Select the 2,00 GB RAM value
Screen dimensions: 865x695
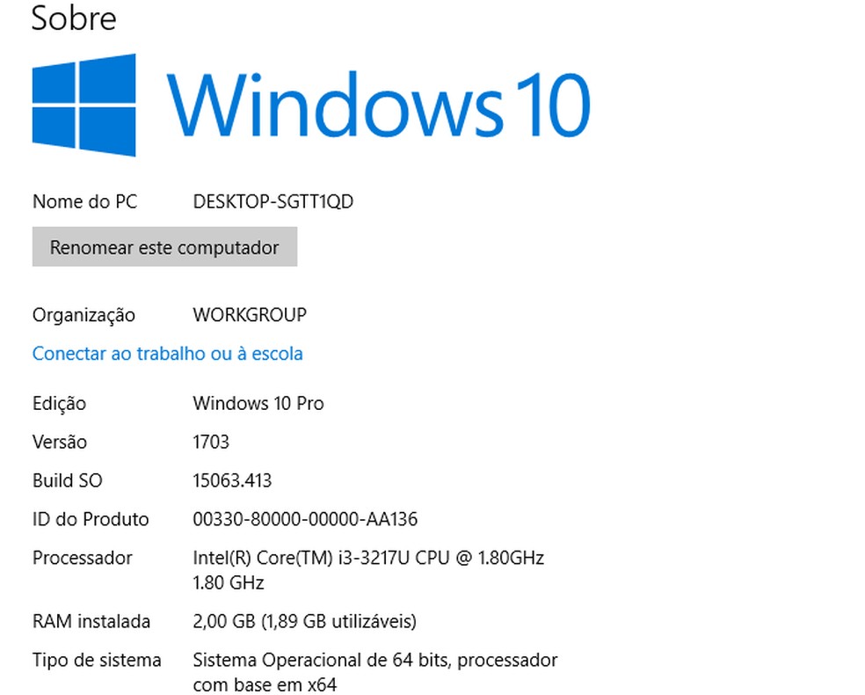(x=304, y=621)
